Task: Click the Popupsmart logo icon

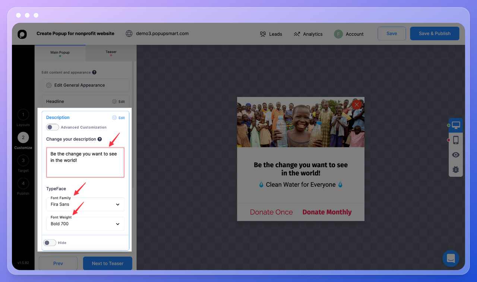Action: click(x=22, y=34)
